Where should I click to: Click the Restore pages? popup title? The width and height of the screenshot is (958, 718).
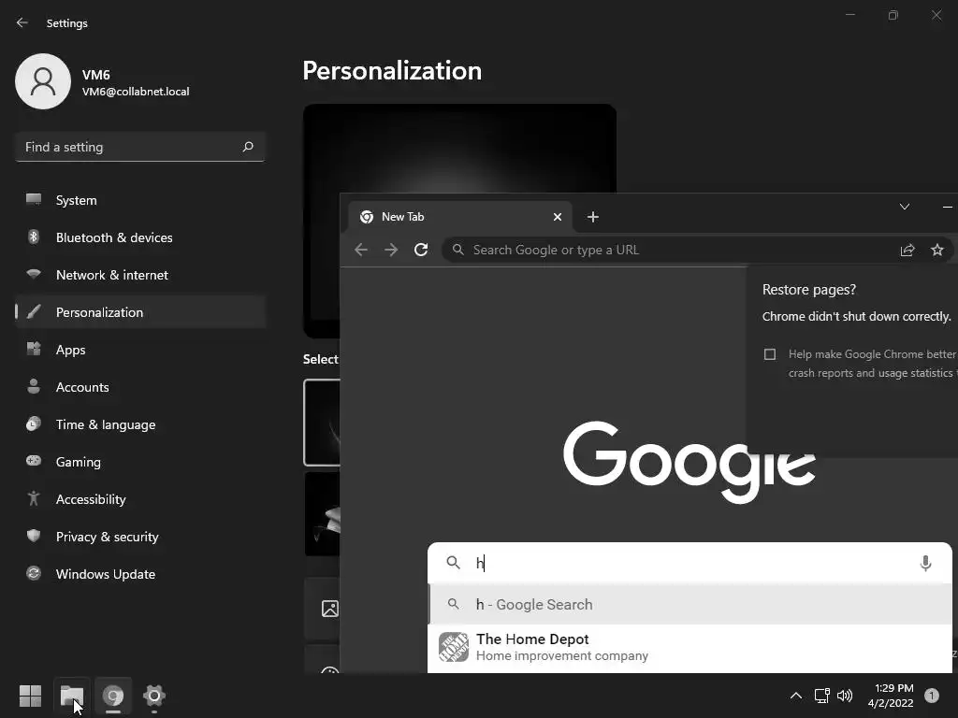(x=809, y=290)
